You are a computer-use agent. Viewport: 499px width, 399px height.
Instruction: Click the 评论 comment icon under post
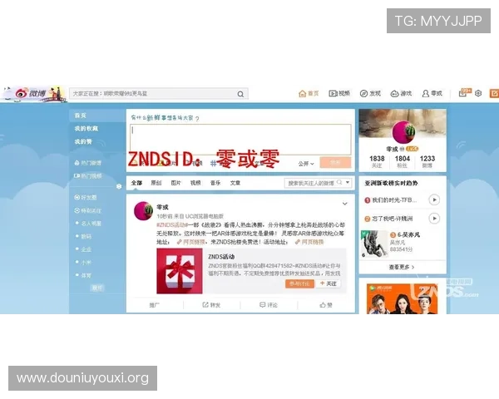coord(269,305)
